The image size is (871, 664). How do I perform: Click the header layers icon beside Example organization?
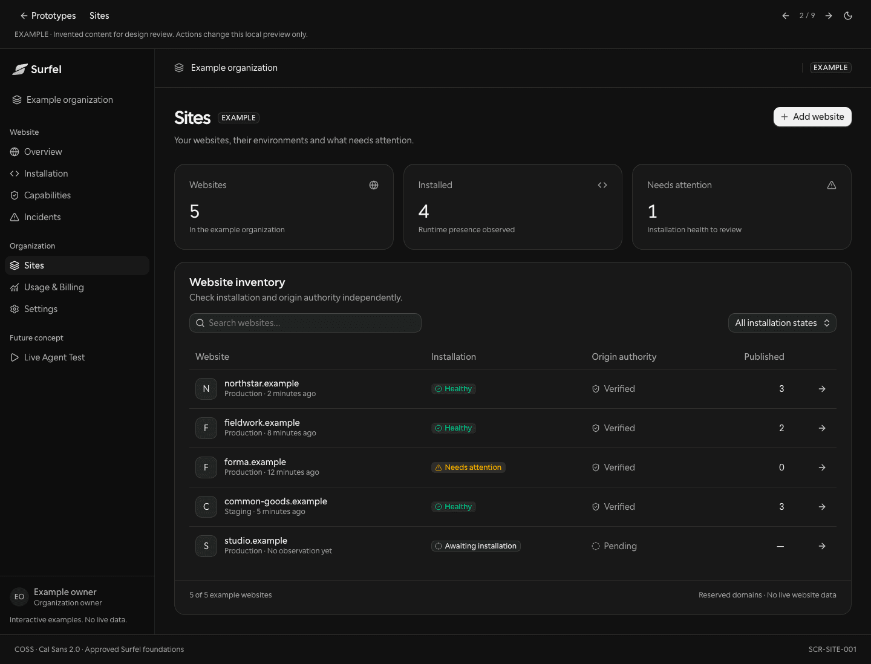(x=179, y=68)
